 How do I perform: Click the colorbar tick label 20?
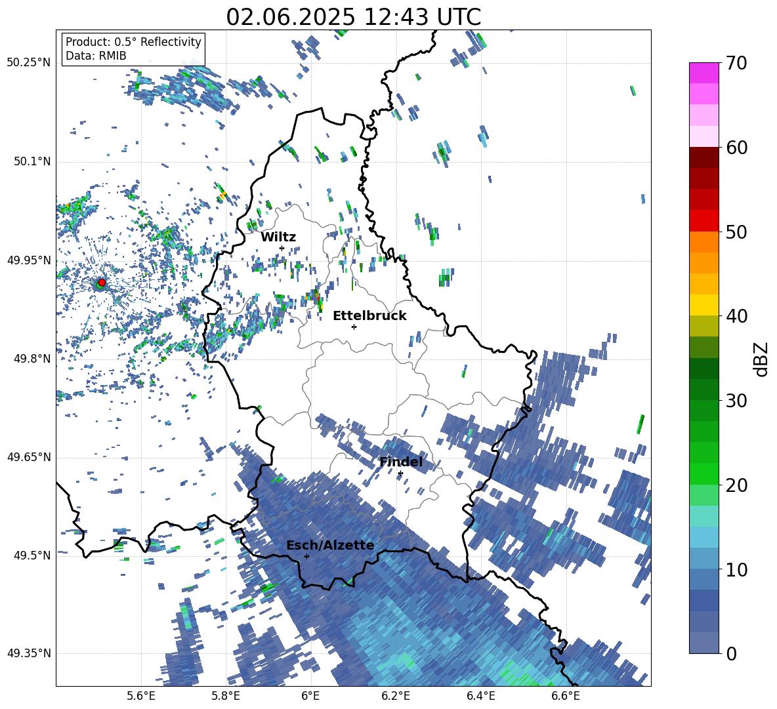(x=736, y=485)
